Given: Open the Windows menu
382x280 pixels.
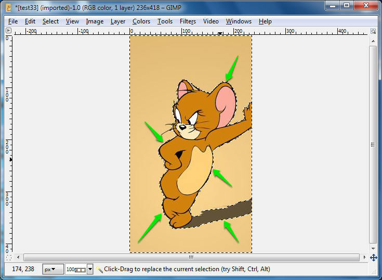Looking at the screenshot, I should click(239, 21).
